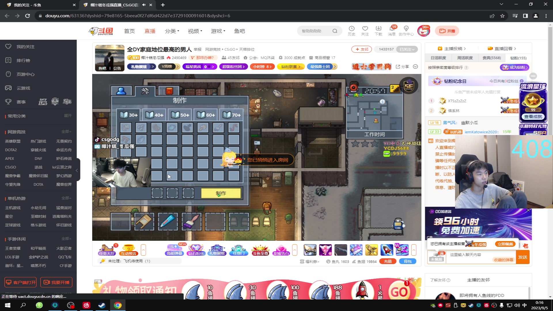Open the 分类 dropdown menu
Image resolution: width=553 pixels, height=311 pixels.
(x=172, y=31)
